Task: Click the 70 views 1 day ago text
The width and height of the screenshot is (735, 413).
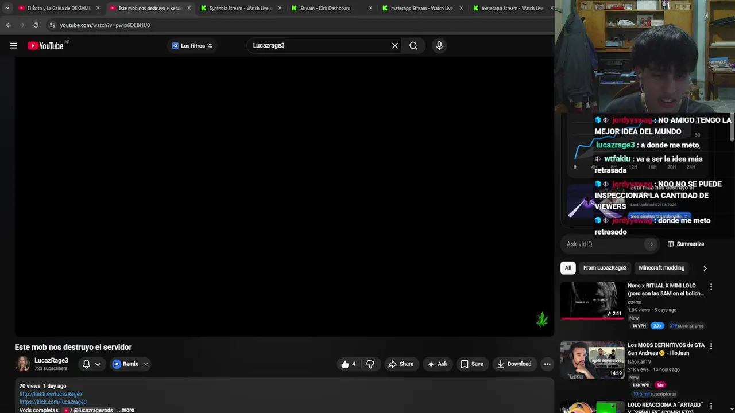Action: (42, 386)
